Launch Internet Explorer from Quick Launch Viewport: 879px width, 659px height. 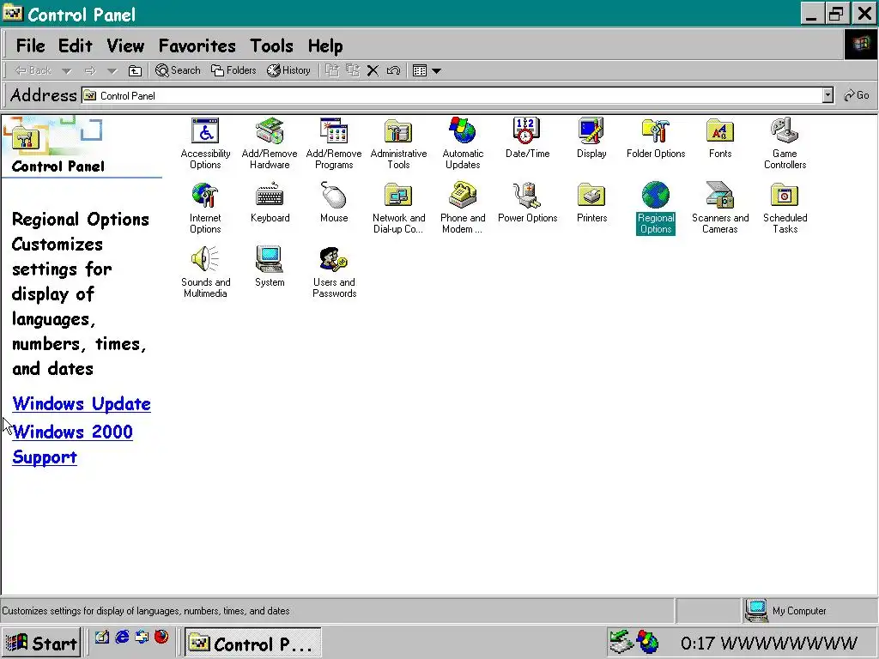click(122, 638)
